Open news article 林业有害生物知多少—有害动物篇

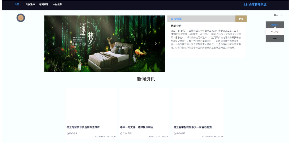pyautogui.click(x=193, y=127)
